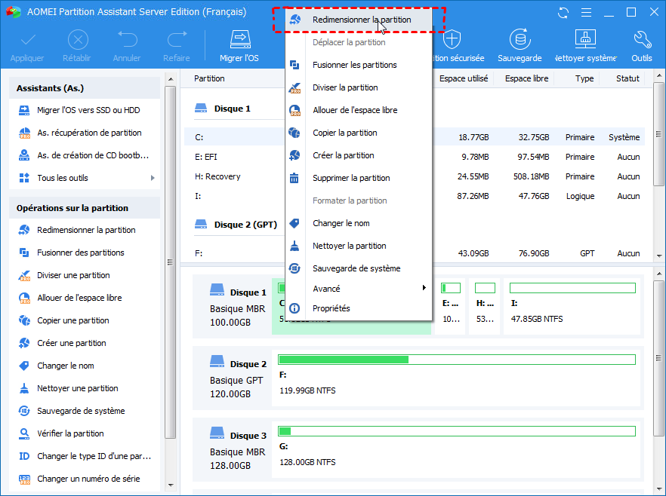Click Redimensionner la partition in context menu
Screen dimensions: 666x496
click(359, 20)
